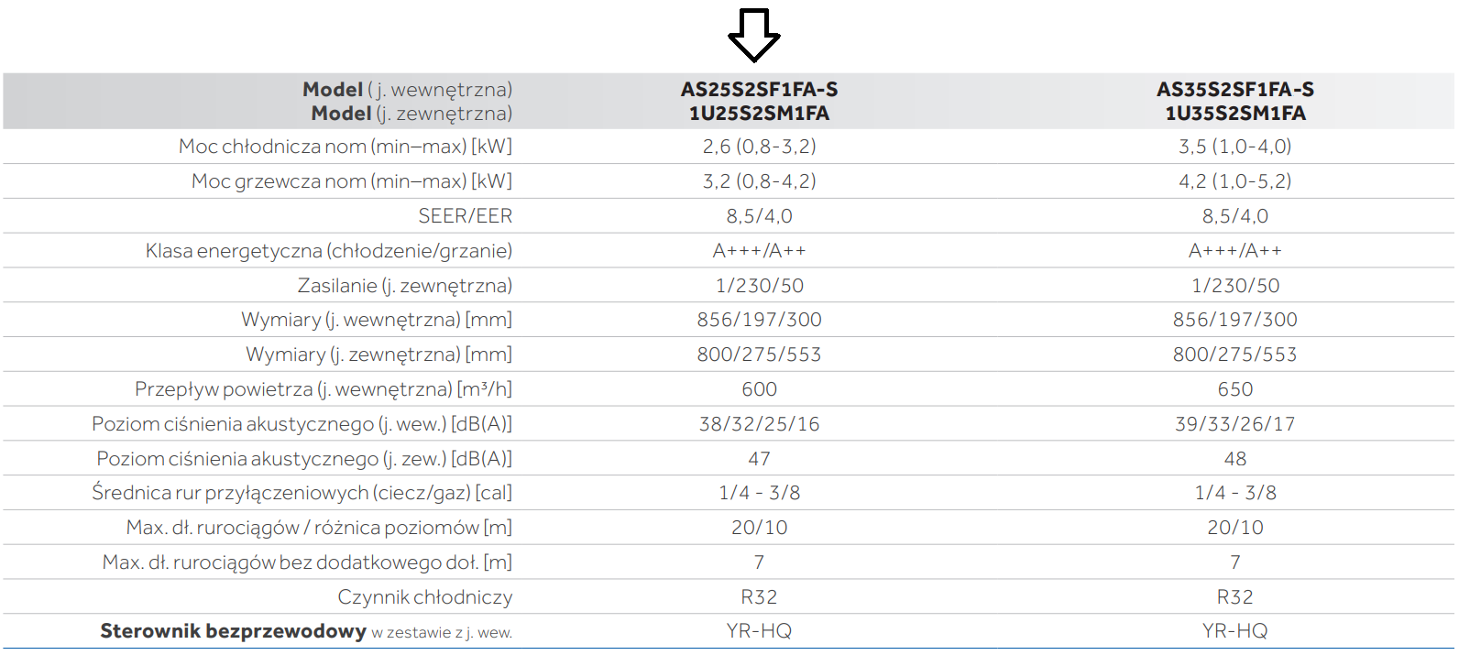Select noise level value 38/32/25/16
Viewport: 1459px width, 655px height.
pos(759,424)
